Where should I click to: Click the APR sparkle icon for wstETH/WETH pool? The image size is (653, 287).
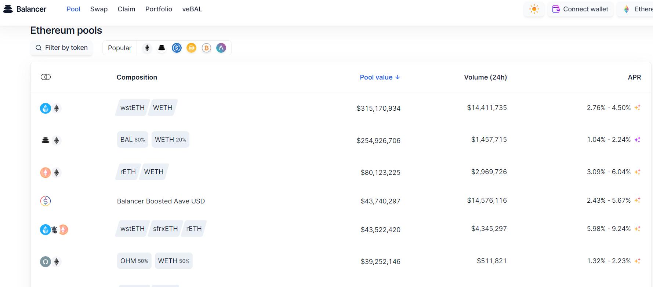pos(638,108)
